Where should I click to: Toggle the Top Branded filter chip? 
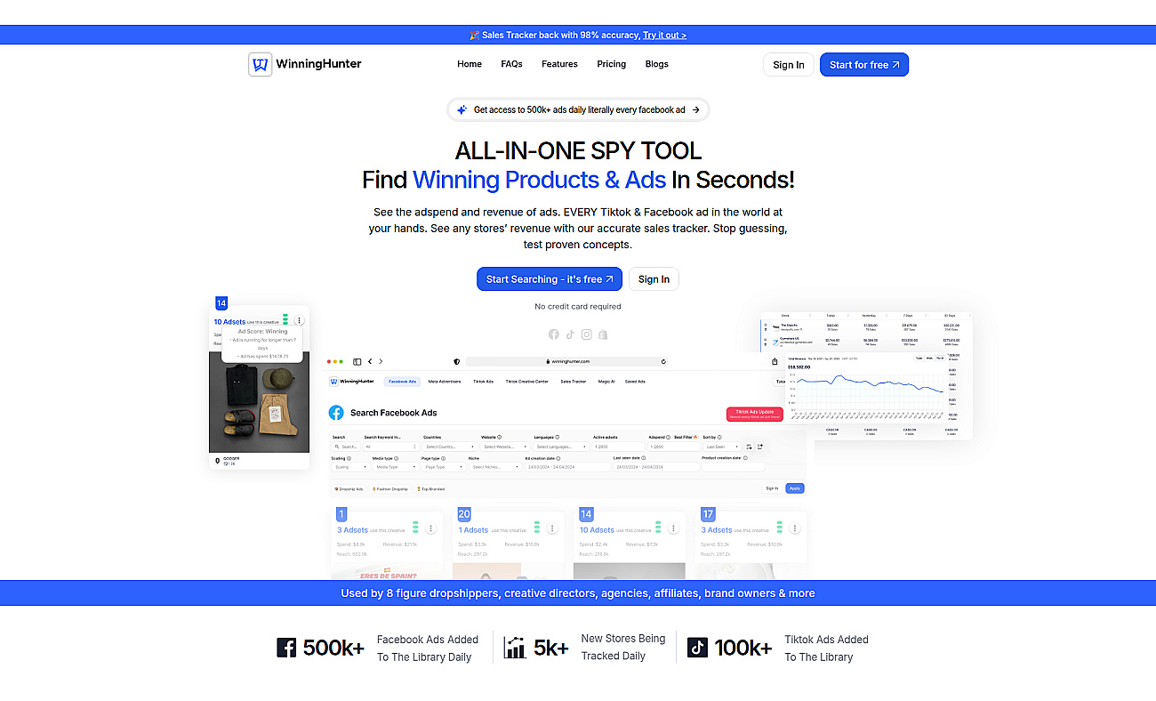tap(430, 489)
